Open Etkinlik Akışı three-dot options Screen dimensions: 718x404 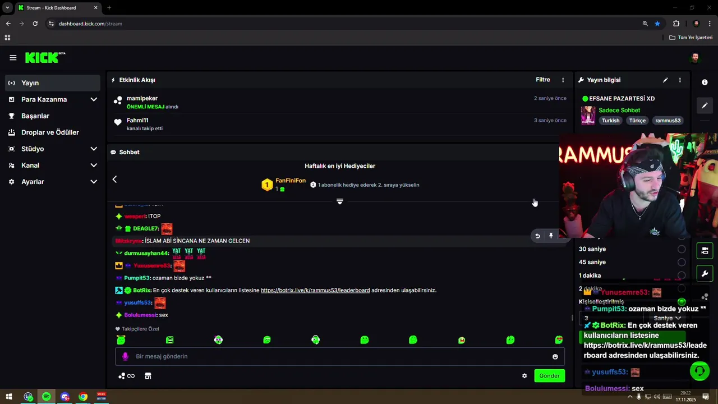tap(563, 80)
